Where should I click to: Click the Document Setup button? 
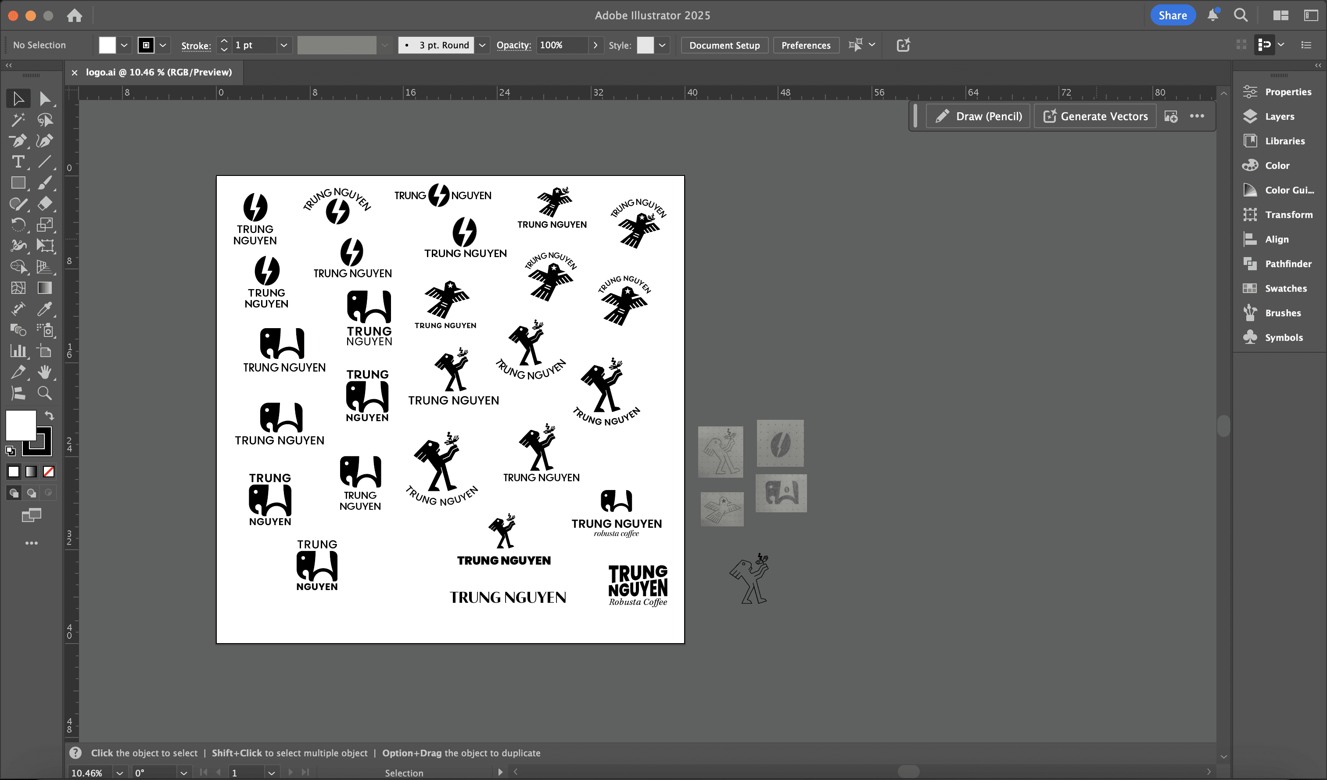coord(724,45)
